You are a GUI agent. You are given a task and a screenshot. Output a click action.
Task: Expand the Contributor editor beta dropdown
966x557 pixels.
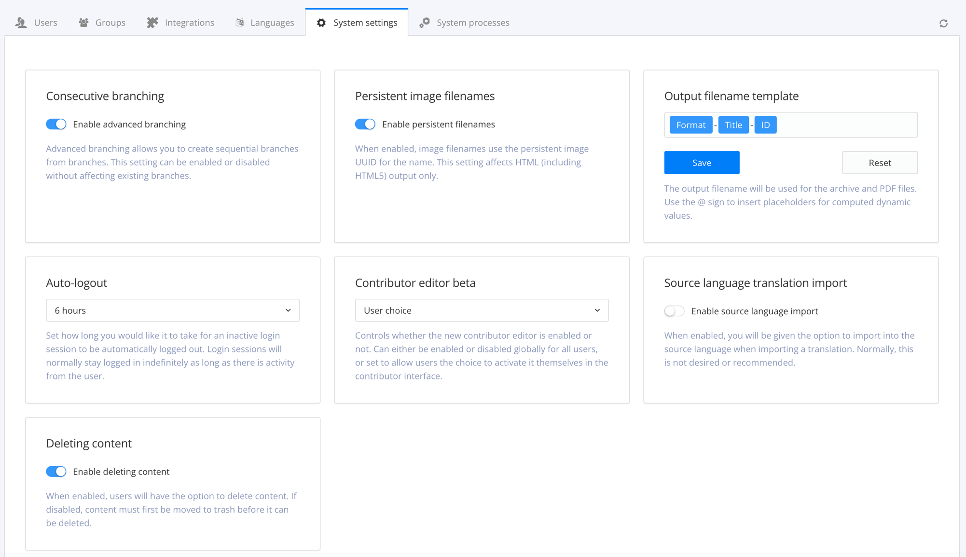[482, 310]
